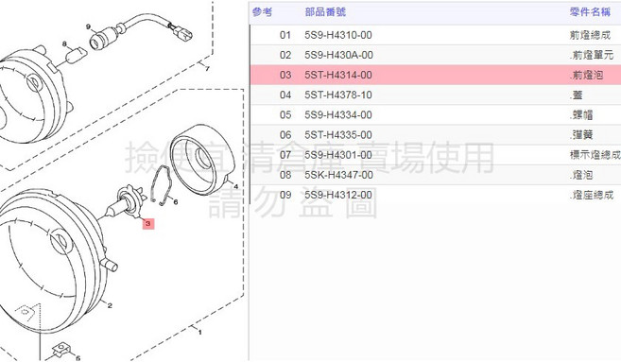Click reference number 06 in table
Viewport: 621px width, 362px height.
click(x=285, y=134)
